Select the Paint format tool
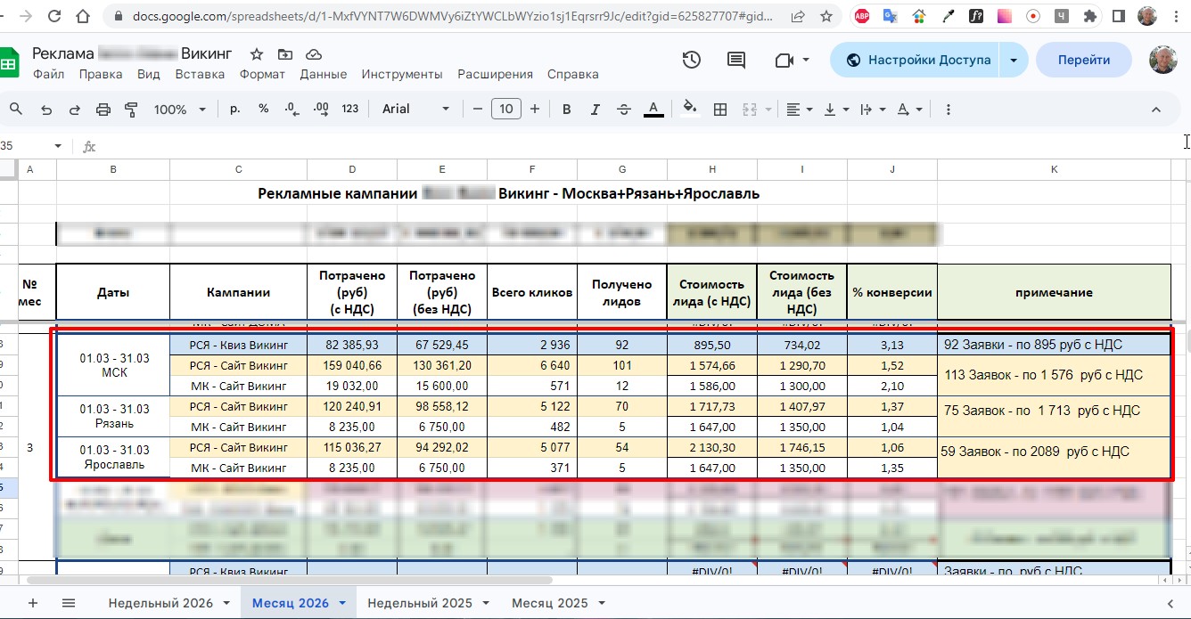The width and height of the screenshot is (1191, 619). (132, 110)
